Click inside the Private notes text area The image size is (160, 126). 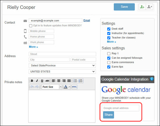point(62,106)
